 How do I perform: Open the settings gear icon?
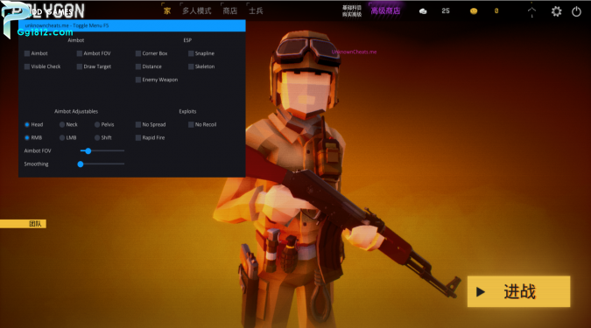(556, 11)
